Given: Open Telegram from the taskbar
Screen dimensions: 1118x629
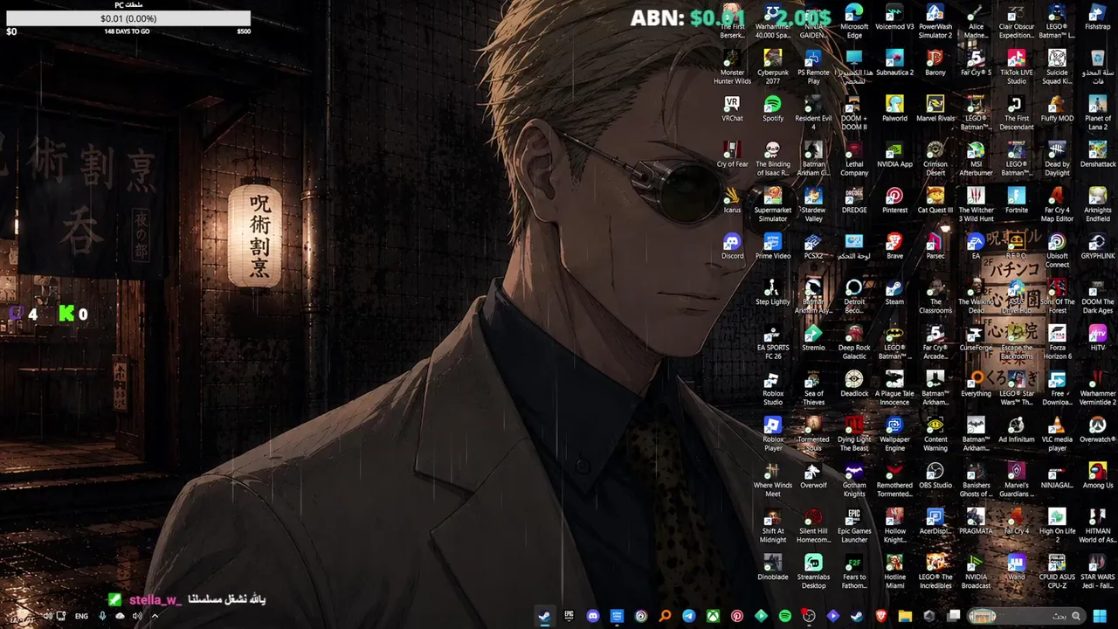Looking at the screenshot, I should pyautogui.click(x=689, y=616).
